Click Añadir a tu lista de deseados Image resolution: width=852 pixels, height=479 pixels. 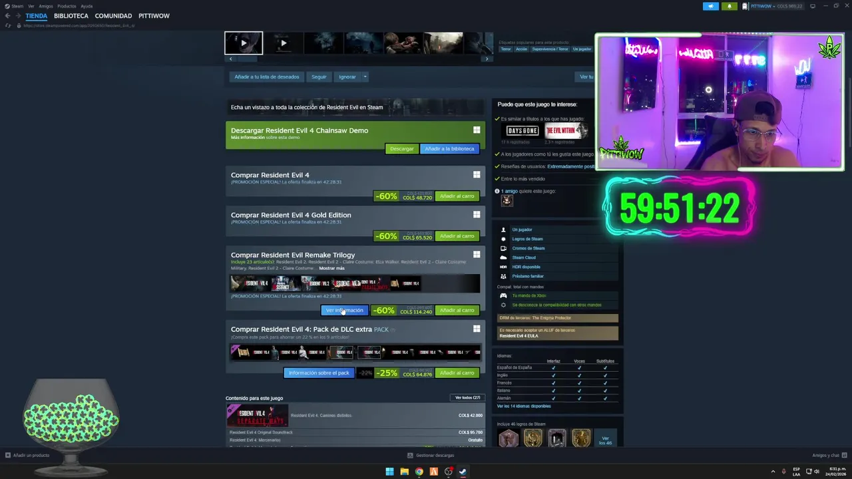(267, 77)
